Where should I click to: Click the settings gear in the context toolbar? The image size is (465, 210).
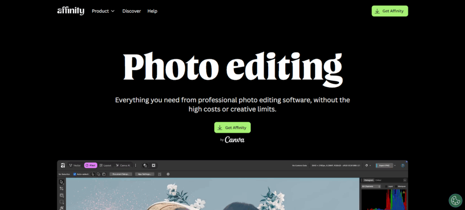[x=168, y=174]
